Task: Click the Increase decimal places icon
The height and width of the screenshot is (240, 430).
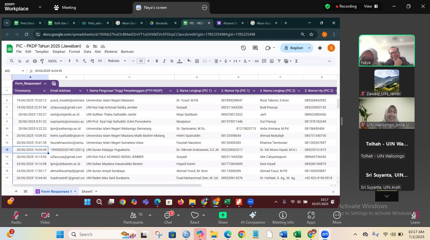Action: pos(92,61)
